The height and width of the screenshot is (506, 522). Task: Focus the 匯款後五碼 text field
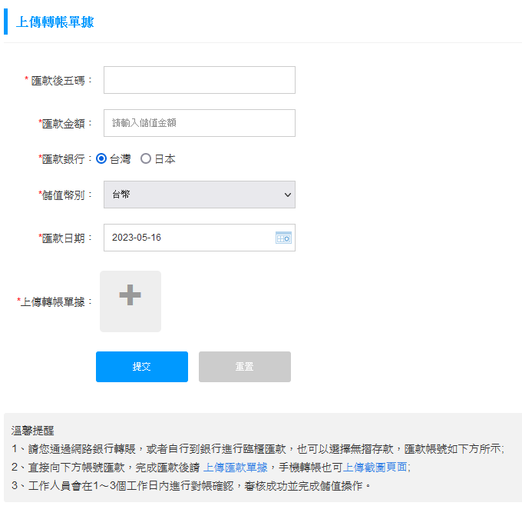pos(200,80)
